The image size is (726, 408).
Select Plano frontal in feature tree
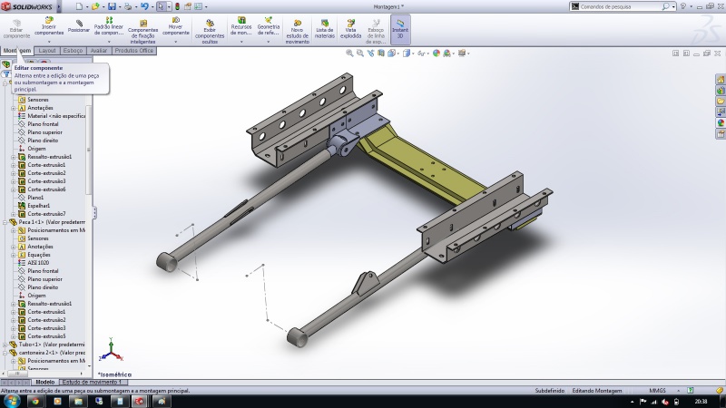coord(43,124)
